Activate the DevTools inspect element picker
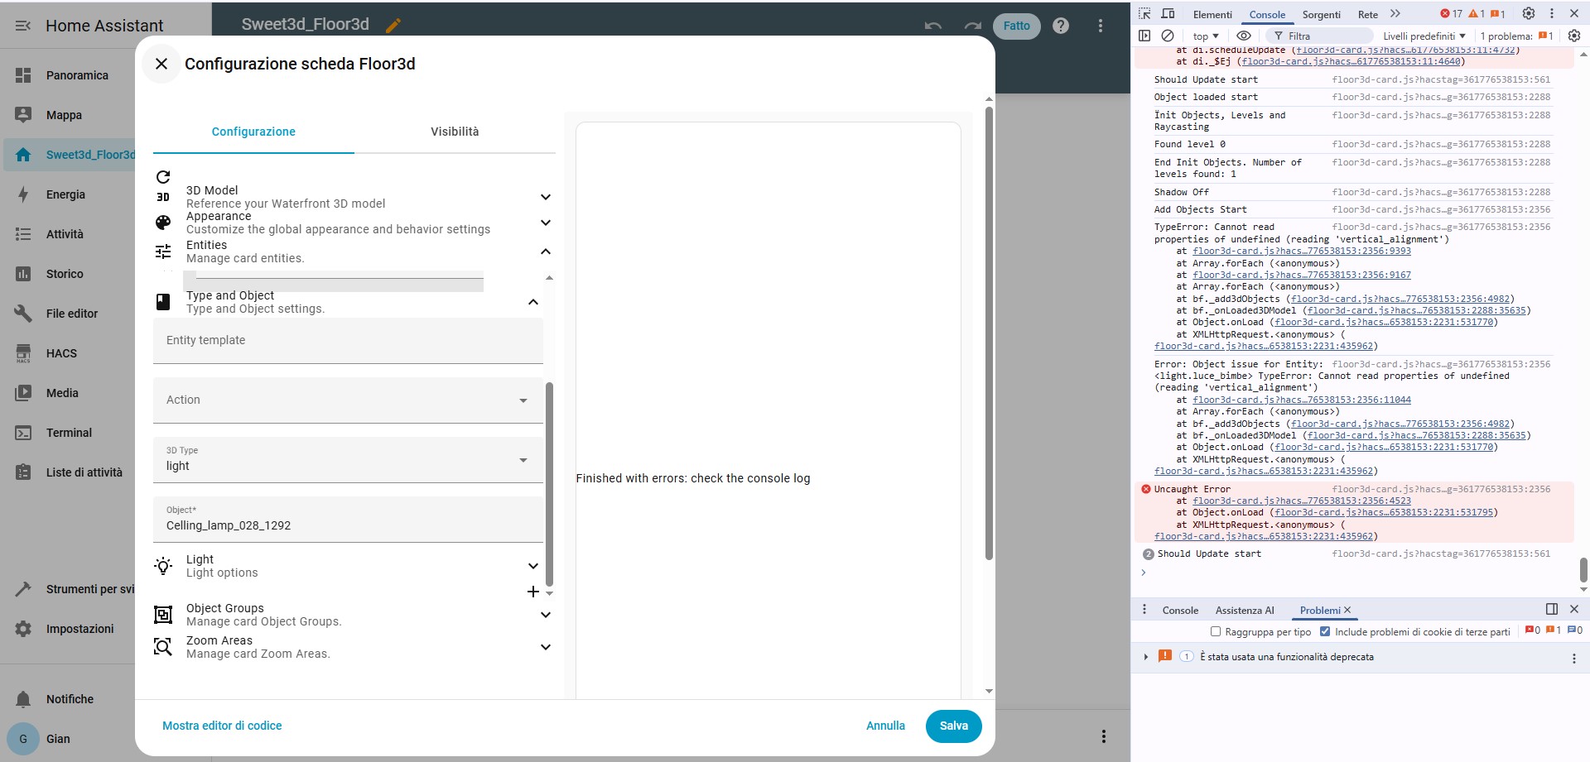The height and width of the screenshot is (762, 1590). click(x=1144, y=14)
